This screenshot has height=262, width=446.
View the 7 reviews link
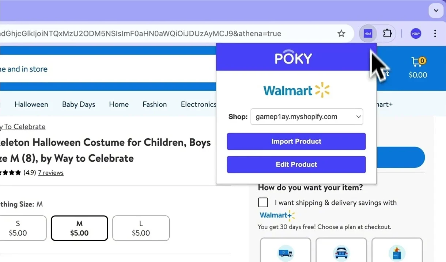click(51, 172)
